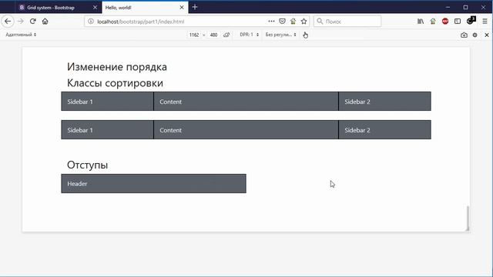Open the Firefox home page
Viewport: 493px width, 277px height.
[45, 22]
